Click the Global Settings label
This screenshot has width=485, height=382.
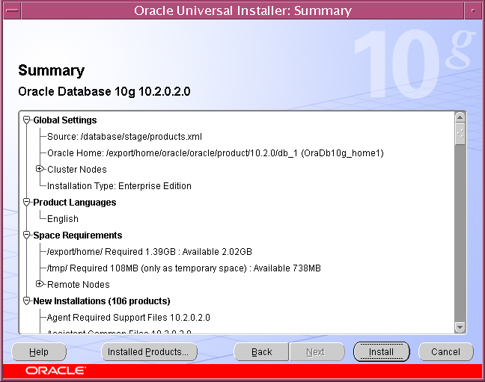tap(65, 120)
